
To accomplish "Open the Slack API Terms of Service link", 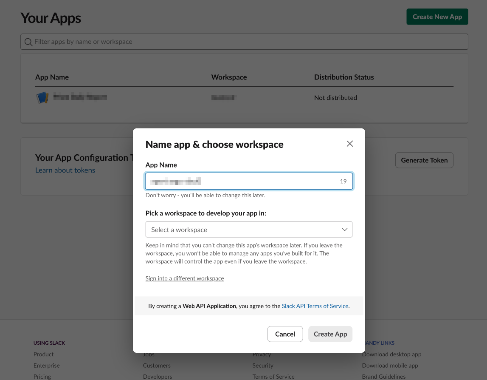I will tap(315, 306).
